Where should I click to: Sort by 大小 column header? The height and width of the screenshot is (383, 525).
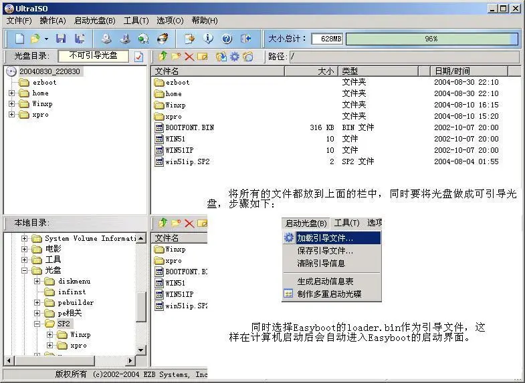311,71
